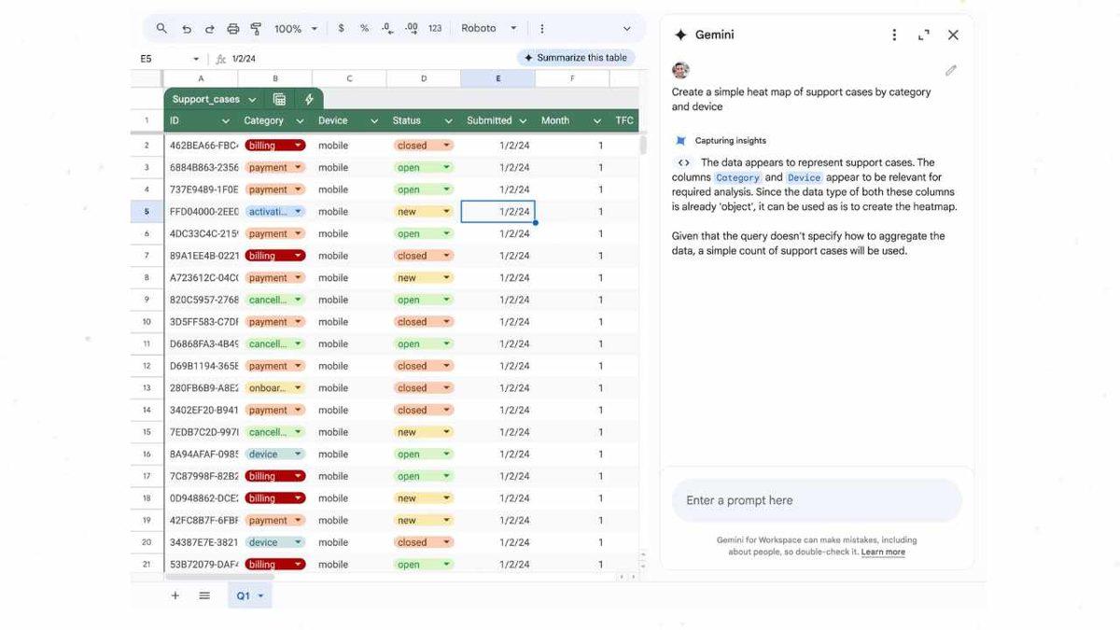Click the percent format icon
The height and width of the screenshot is (630, 1120).
pos(364,28)
